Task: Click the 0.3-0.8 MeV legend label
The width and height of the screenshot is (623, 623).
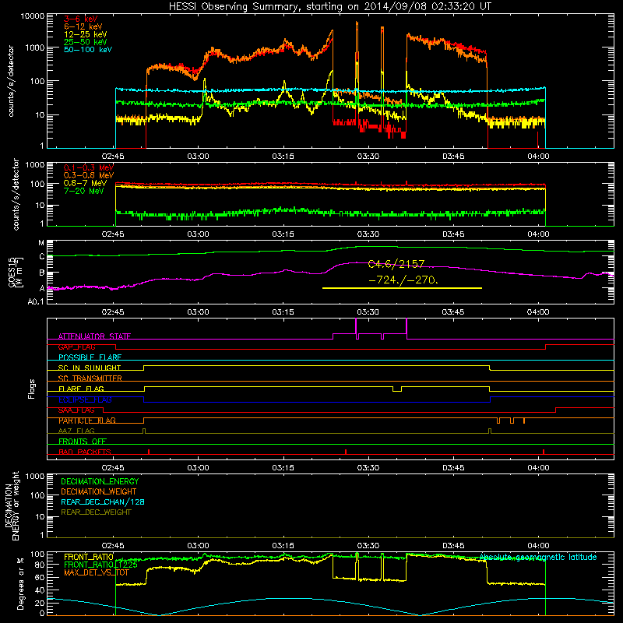Action: (89, 175)
